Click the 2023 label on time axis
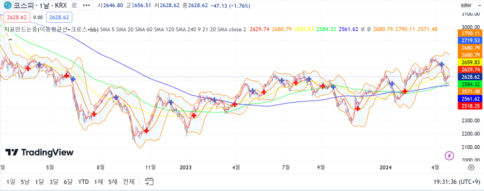The height and width of the screenshot is (191, 484). tap(186, 167)
